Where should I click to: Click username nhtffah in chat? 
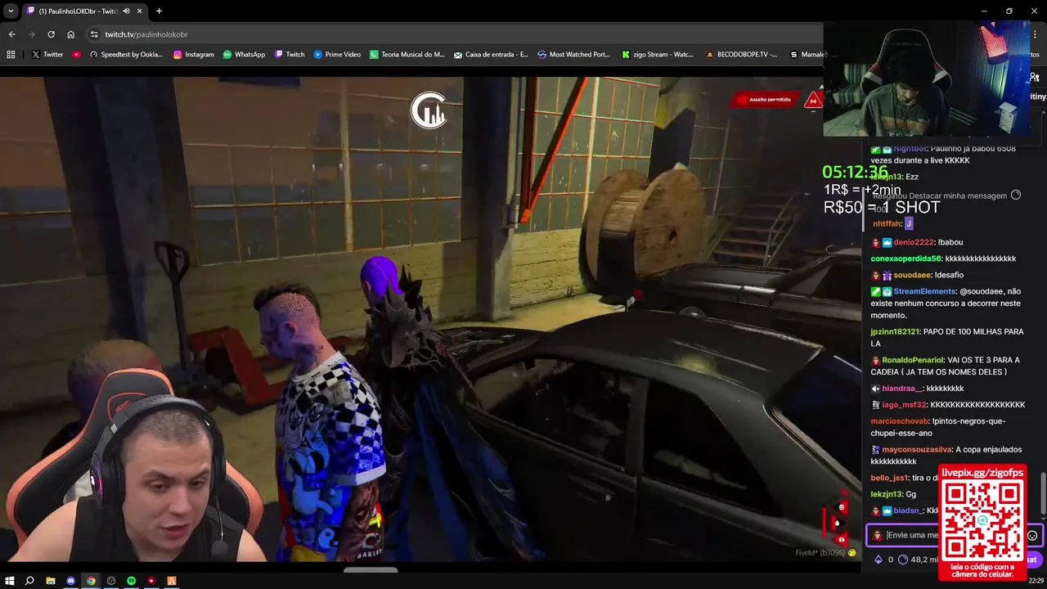pyautogui.click(x=887, y=223)
